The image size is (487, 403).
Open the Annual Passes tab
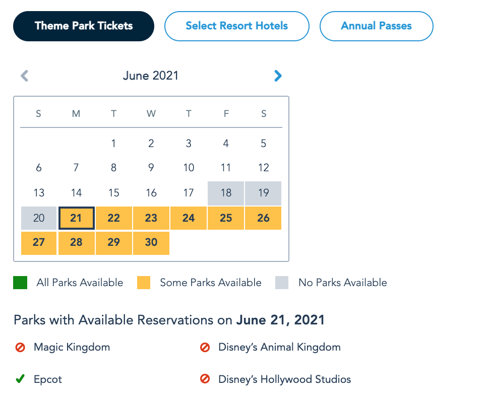coord(377,26)
